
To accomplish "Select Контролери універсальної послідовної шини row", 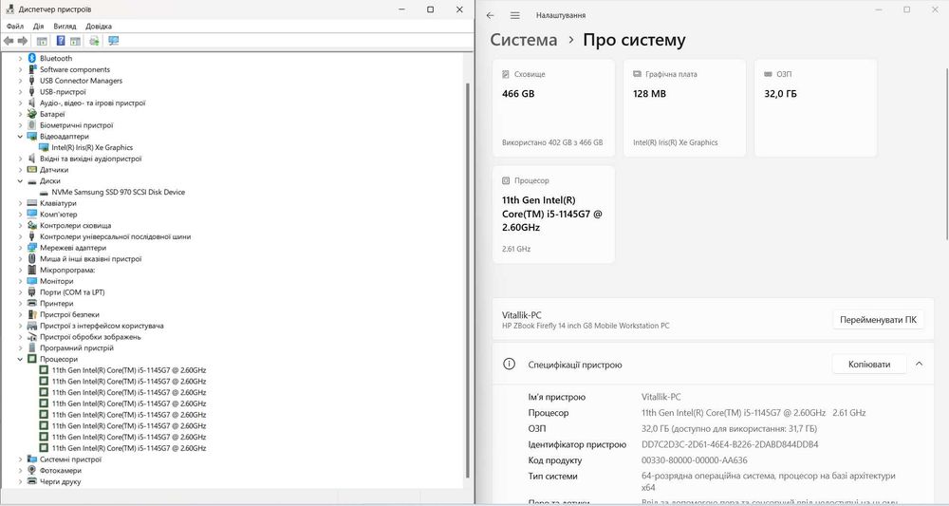I will coord(115,236).
